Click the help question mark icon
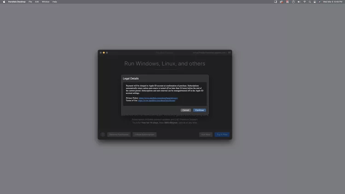The height and width of the screenshot is (194, 345). 103,134
